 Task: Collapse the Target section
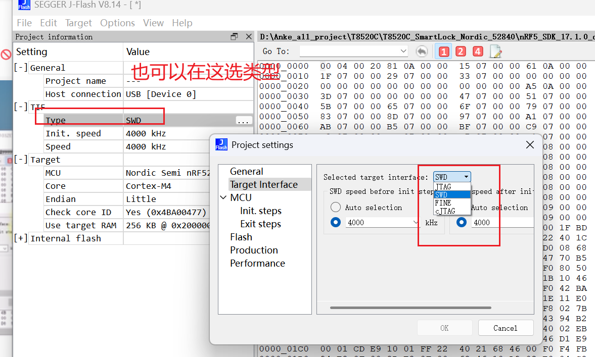click(21, 160)
